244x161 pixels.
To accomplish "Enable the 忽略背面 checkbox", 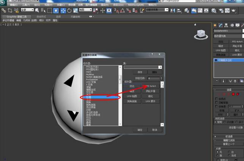I will tap(216, 103).
